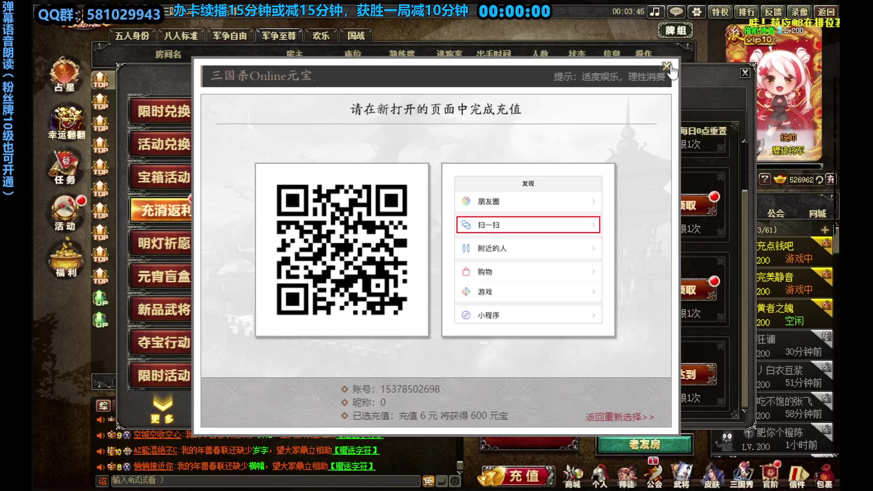Click the 购物 shopping row
This screenshot has height=491, width=873.
tap(528, 271)
